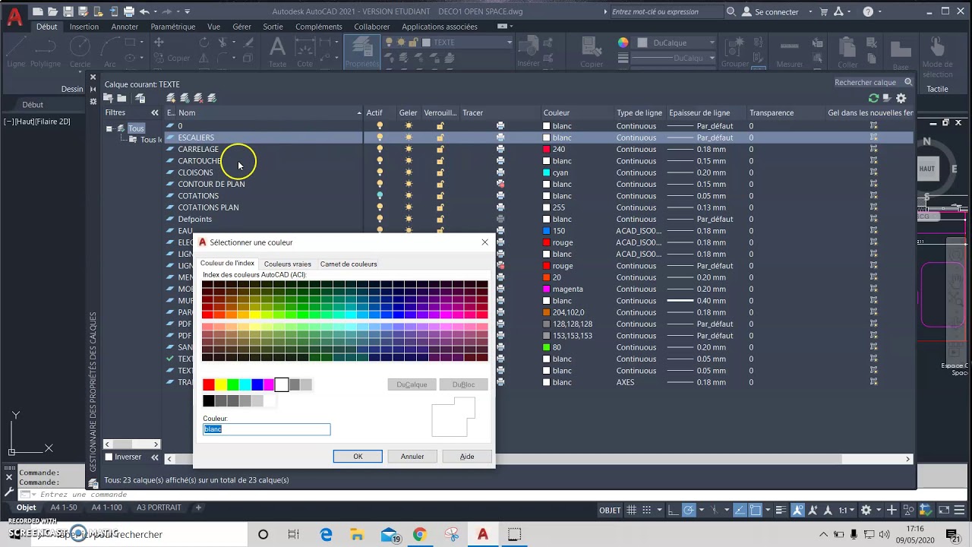Viewport: 972px width, 547px height.
Task: Expand the quick access toolbar dropdown arrow
Action: point(188,11)
